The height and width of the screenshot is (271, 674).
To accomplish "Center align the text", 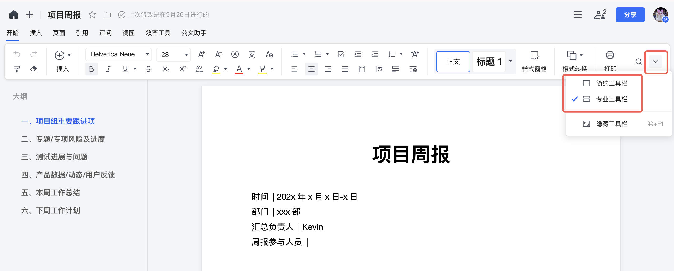I will click(x=311, y=69).
